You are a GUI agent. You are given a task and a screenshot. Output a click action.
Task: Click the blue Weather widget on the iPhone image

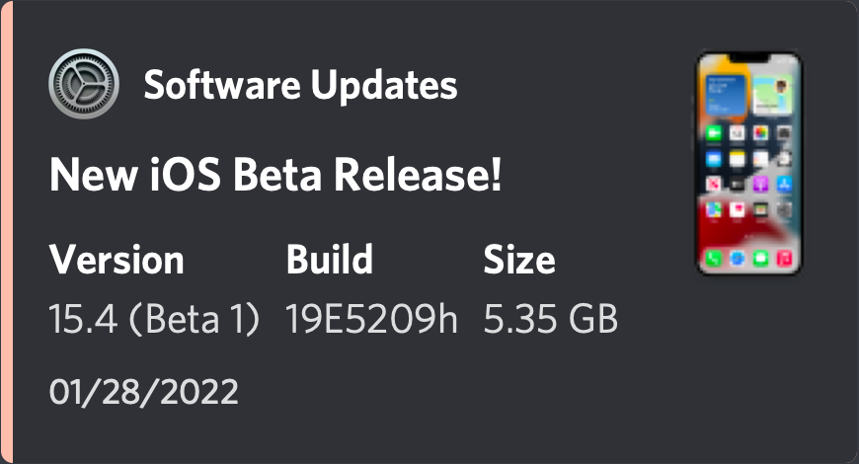click(724, 97)
